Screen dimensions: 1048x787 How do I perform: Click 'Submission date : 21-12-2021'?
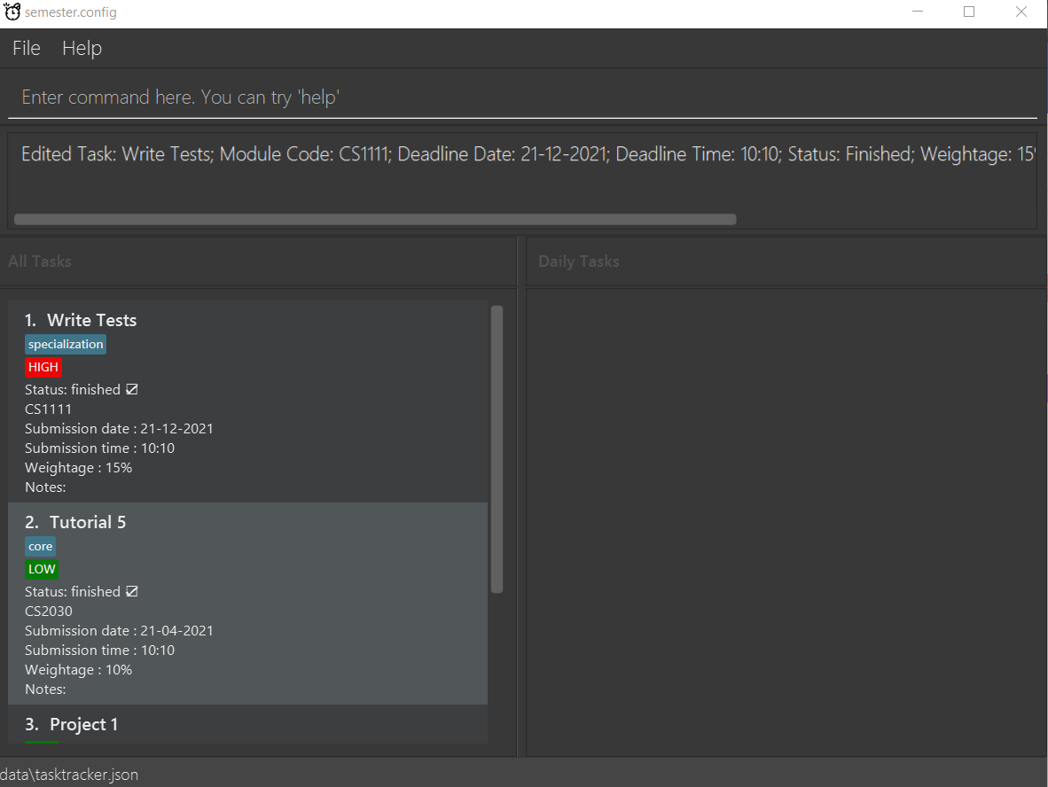(x=119, y=429)
